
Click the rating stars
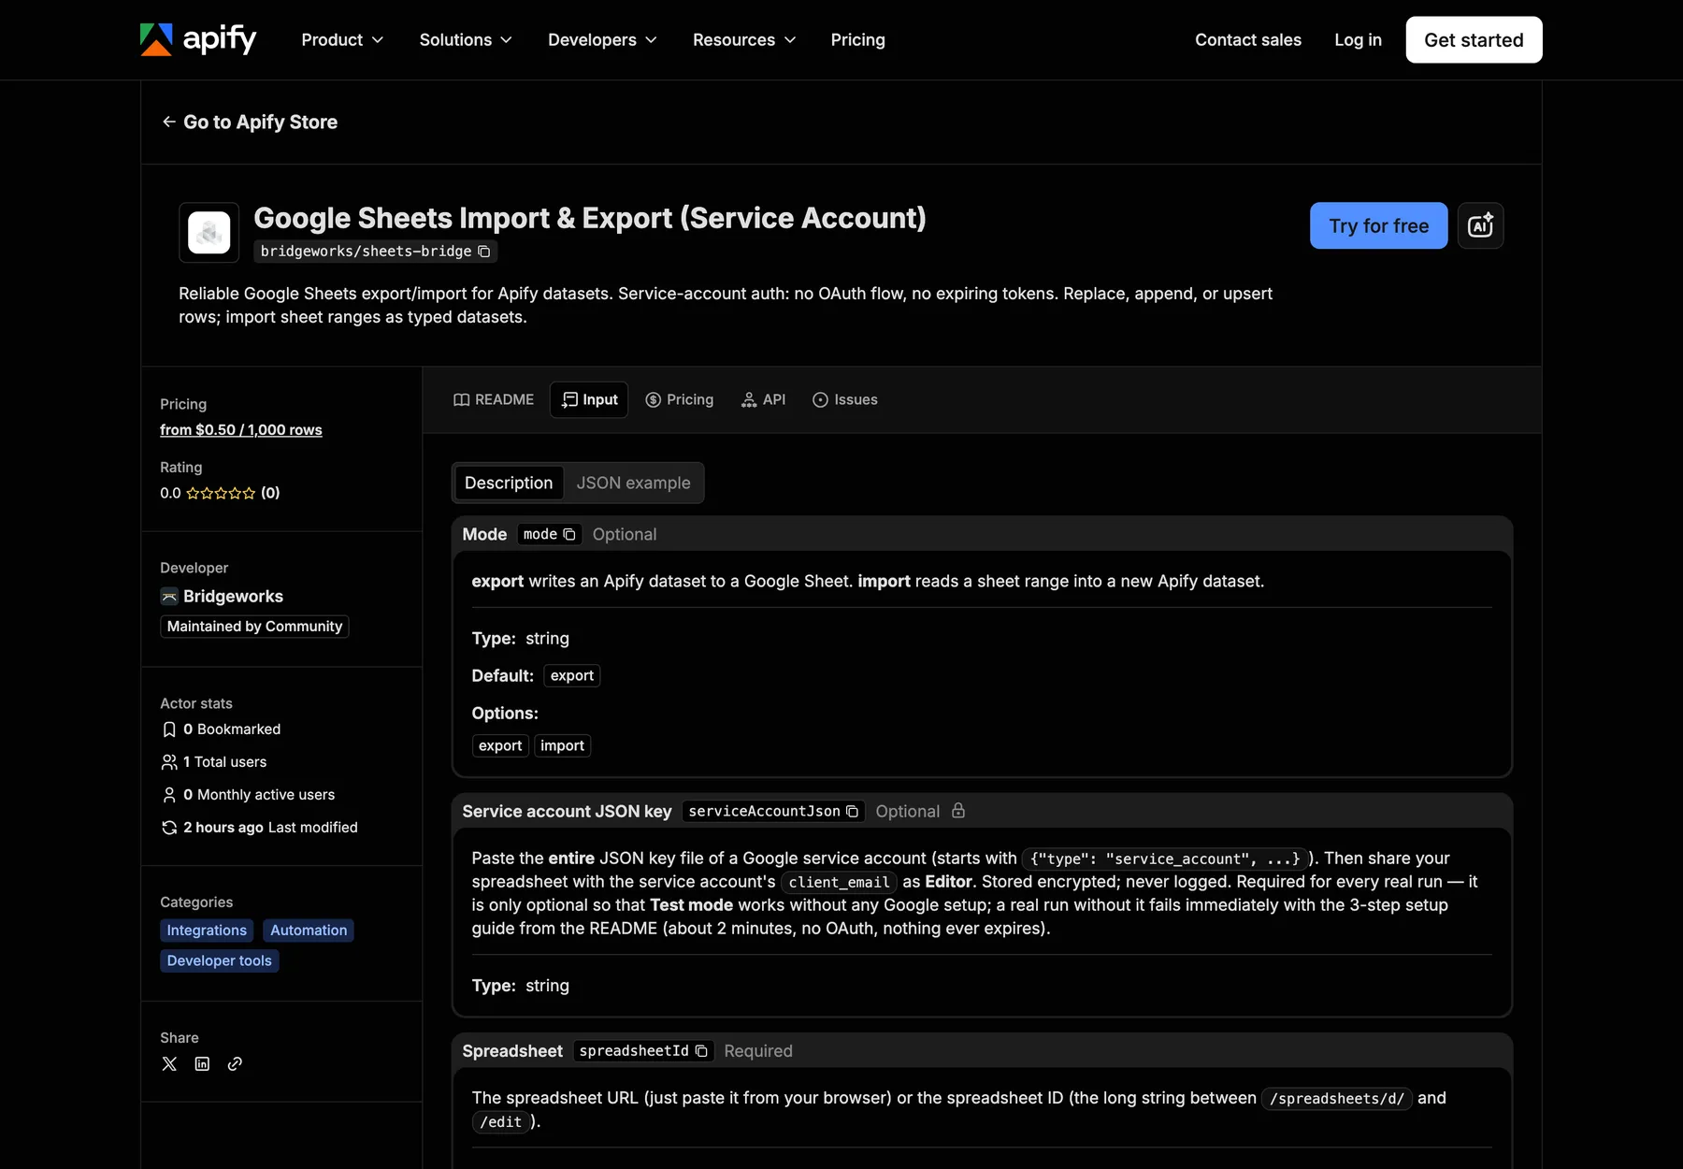(x=221, y=493)
